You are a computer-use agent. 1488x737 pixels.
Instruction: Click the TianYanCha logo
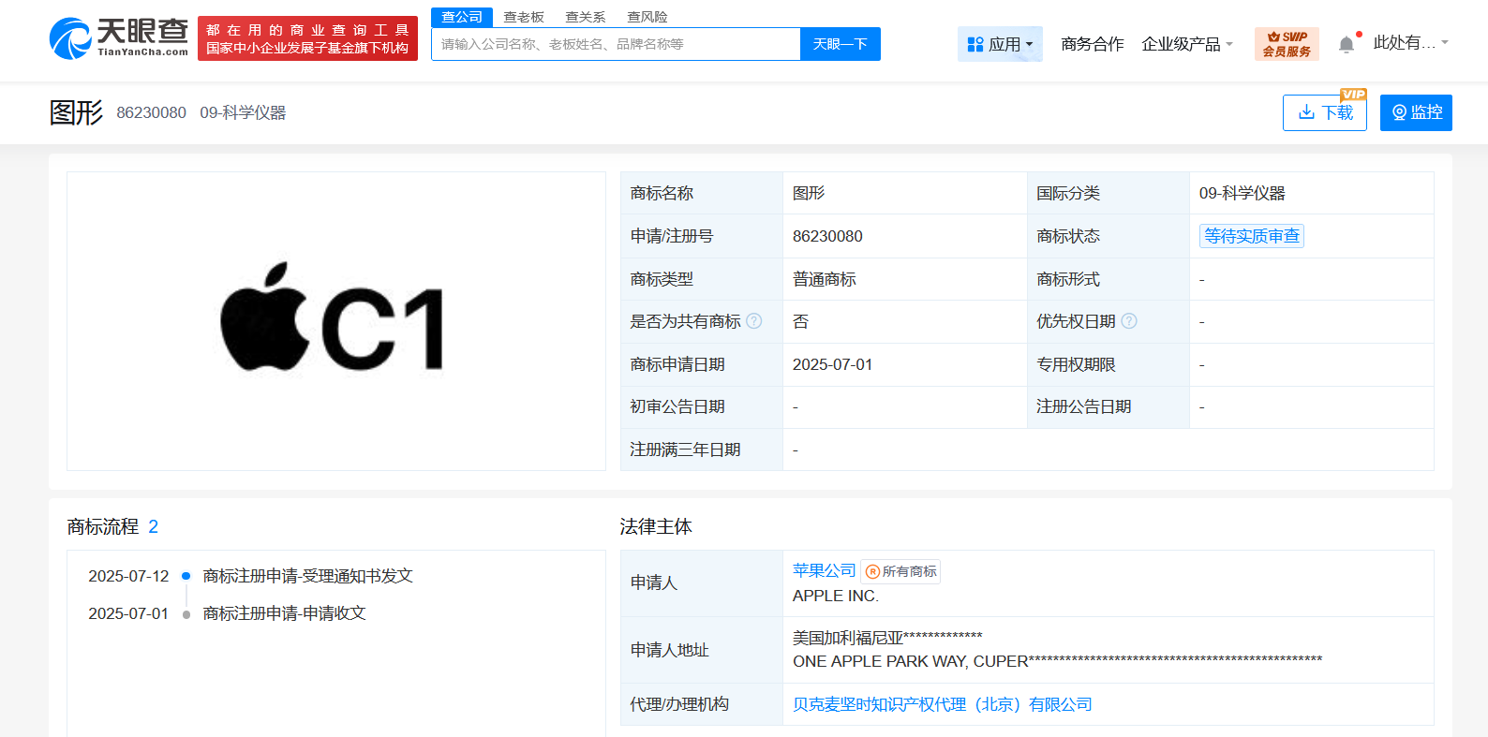point(119,38)
